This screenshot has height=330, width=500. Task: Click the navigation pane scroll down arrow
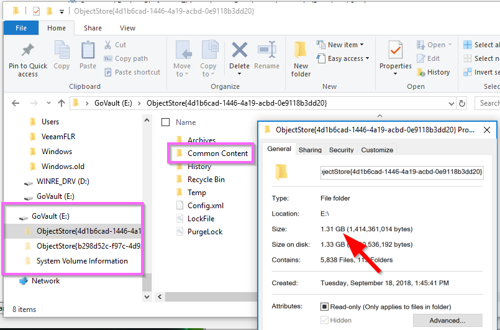147,297
